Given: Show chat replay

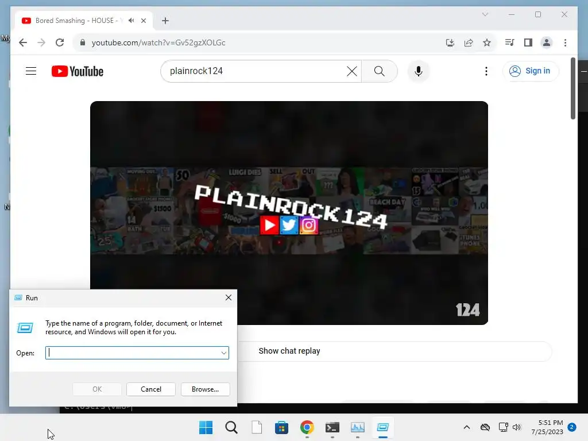Looking at the screenshot, I should pyautogui.click(x=289, y=351).
